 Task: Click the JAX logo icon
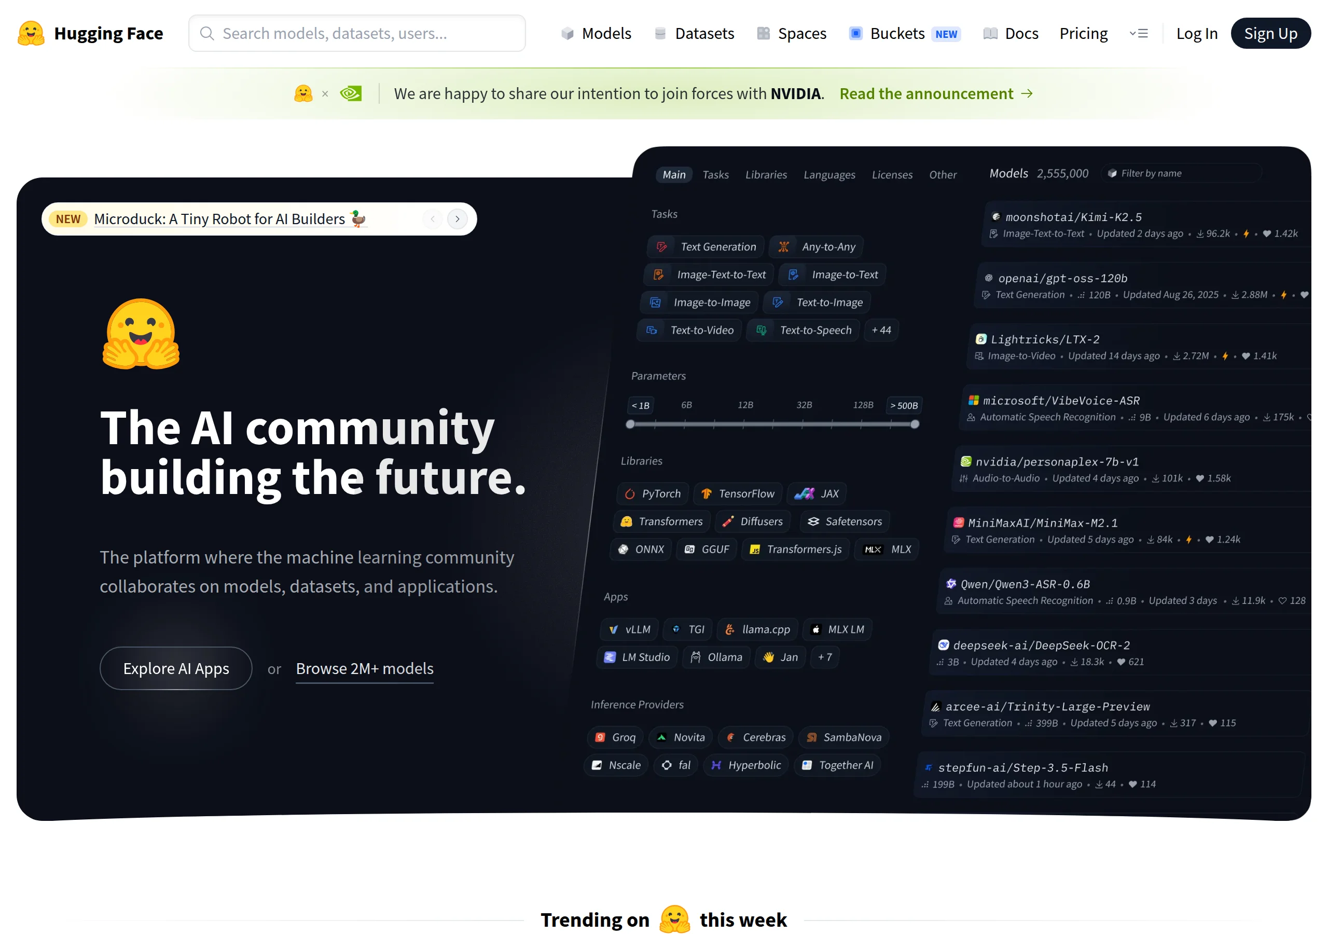[x=804, y=493]
